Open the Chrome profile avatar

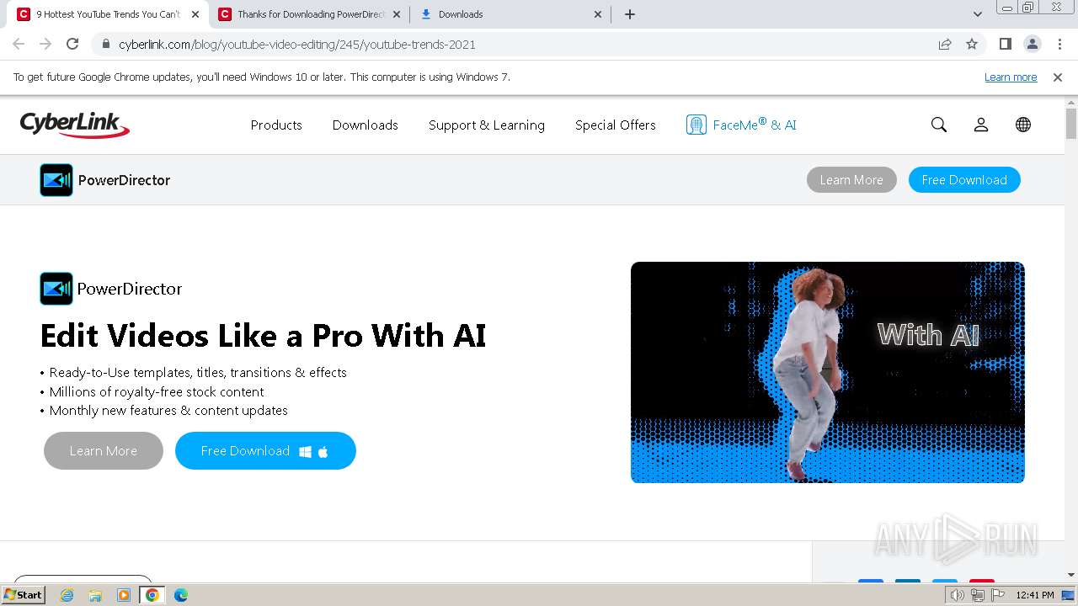(x=1032, y=45)
